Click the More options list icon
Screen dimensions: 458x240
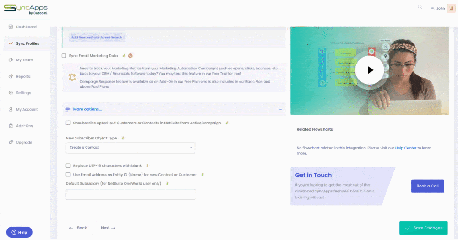click(x=68, y=109)
